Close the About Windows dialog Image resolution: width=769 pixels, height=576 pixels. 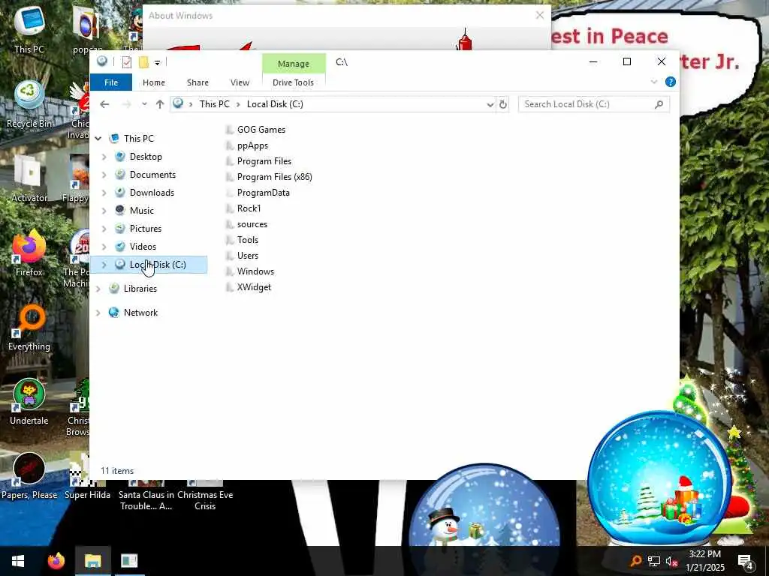tap(539, 16)
